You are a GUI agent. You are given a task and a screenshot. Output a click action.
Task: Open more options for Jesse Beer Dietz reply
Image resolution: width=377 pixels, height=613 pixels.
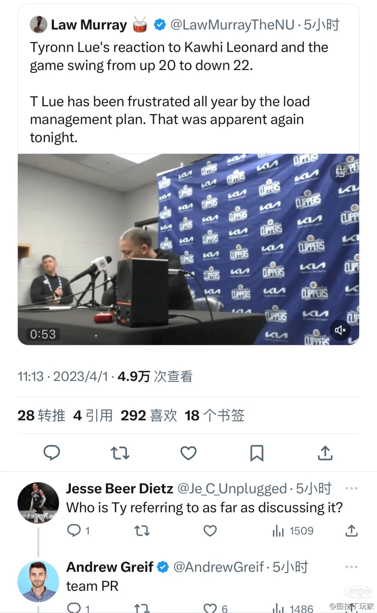(352, 488)
